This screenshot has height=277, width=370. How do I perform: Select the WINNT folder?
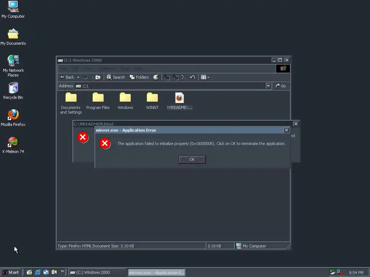pos(152,101)
